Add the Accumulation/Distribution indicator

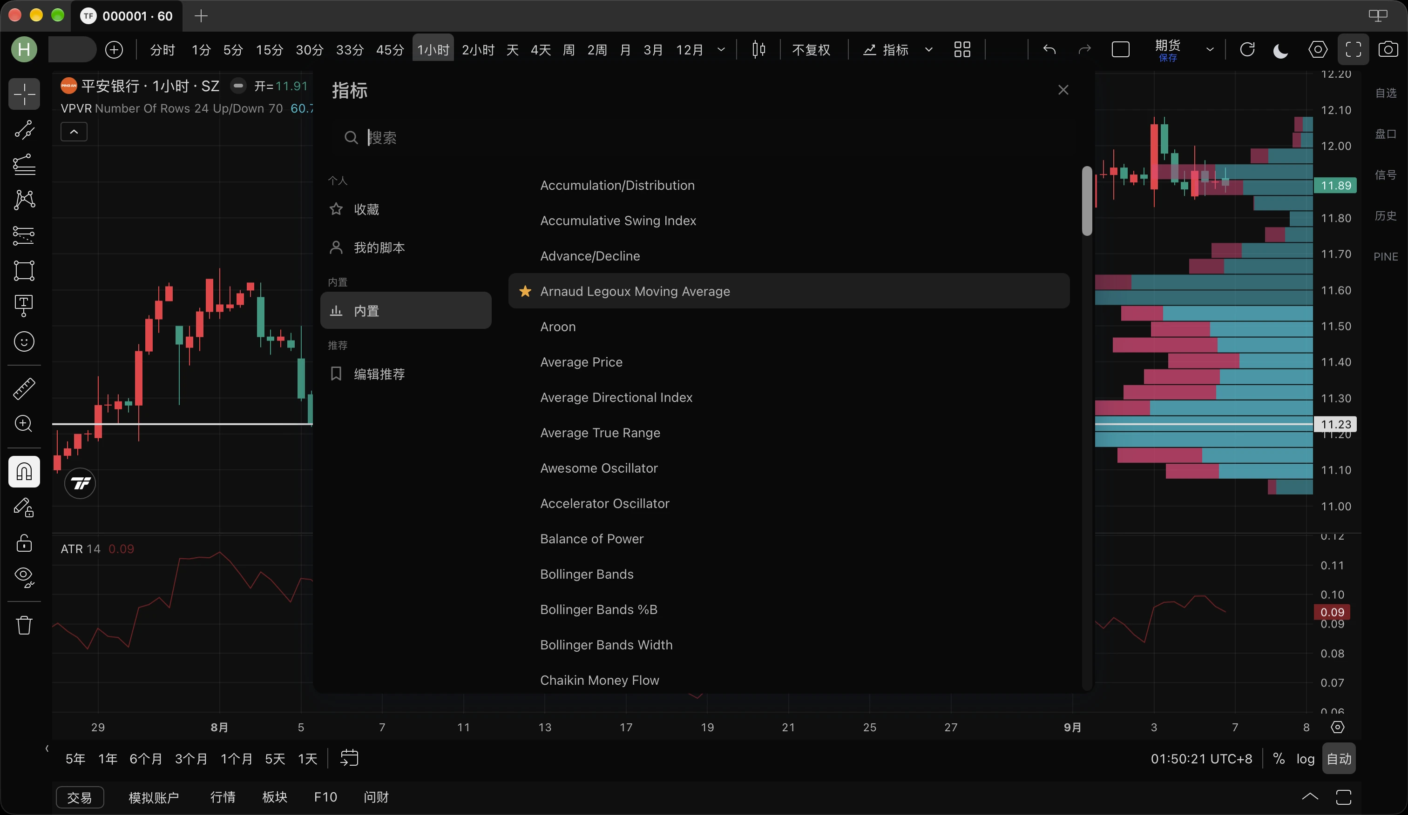(788, 185)
